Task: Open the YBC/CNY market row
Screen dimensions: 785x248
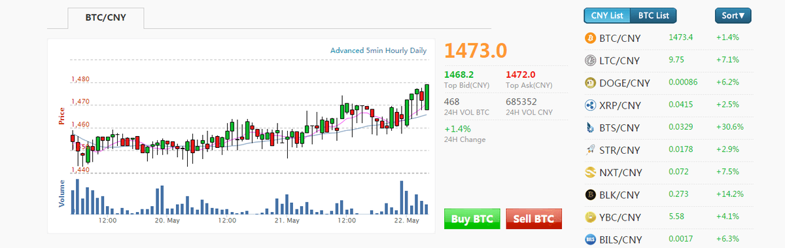Action: coord(668,217)
